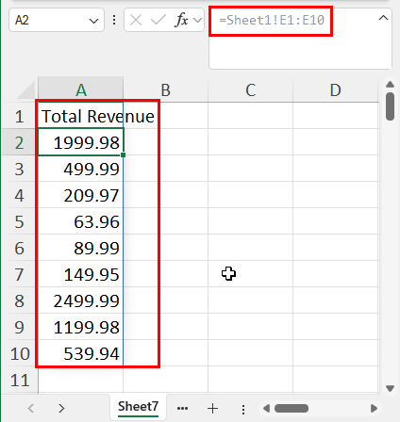Click the vertical dots beside Name Box

point(114,20)
